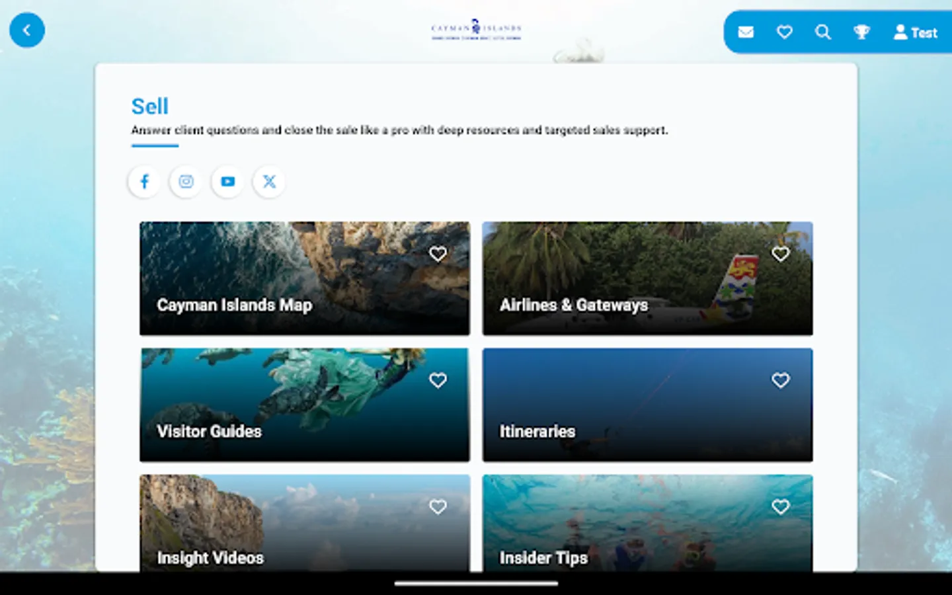The image size is (952, 595).
Task: Open the Test user profile
Action: pyautogui.click(x=915, y=32)
